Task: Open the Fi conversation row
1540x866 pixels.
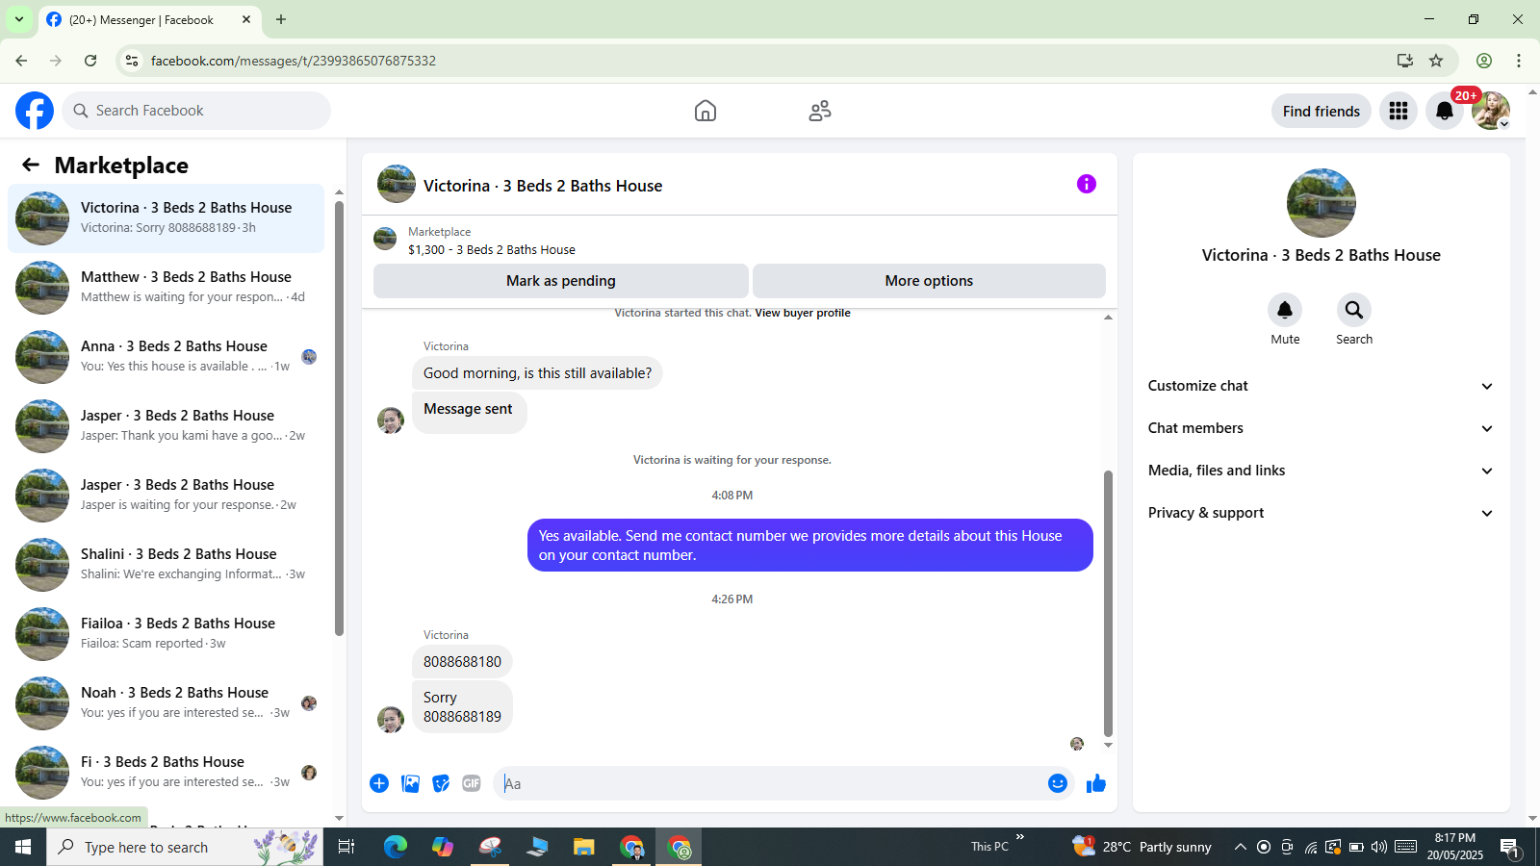Action: (167, 773)
